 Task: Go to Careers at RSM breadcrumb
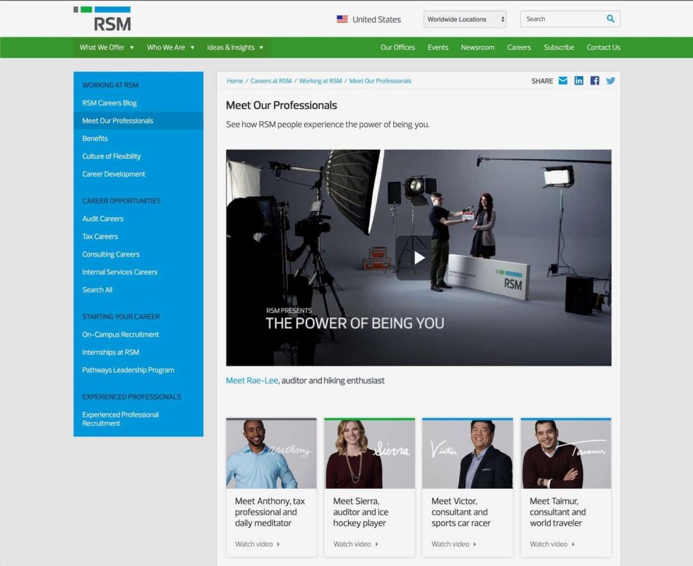pos(271,80)
